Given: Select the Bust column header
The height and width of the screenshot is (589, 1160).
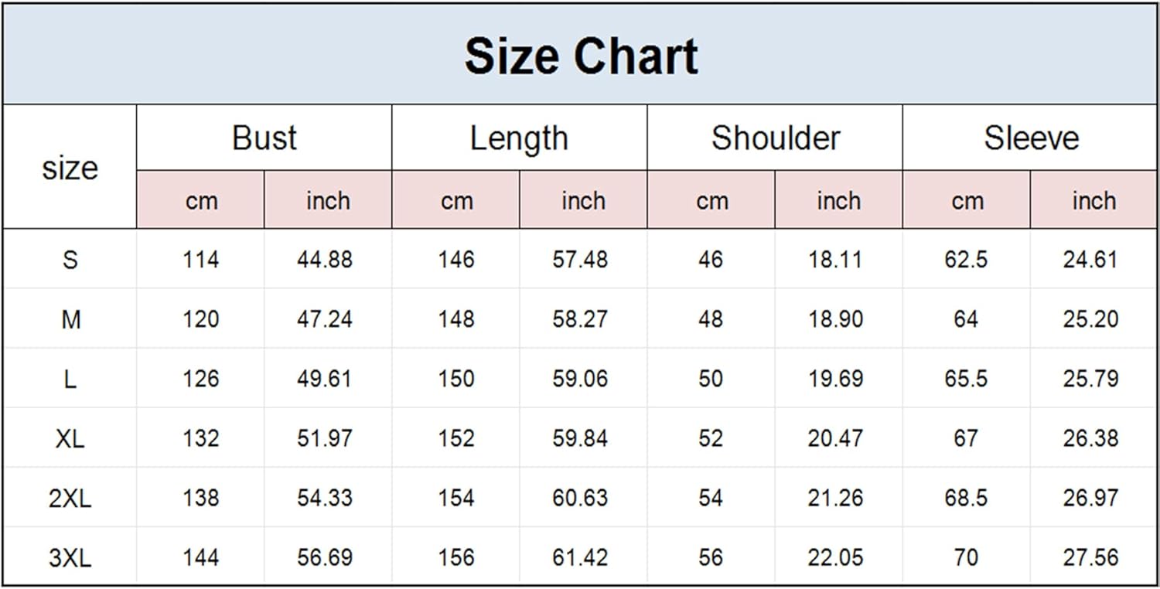Looking at the screenshot, I should [264, 138].
